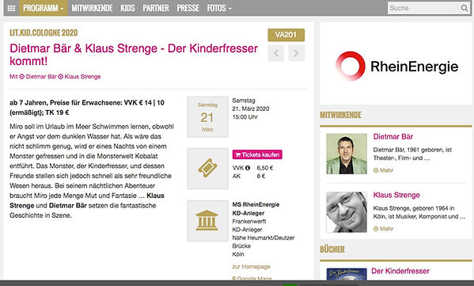Click the VVK price 6,50 €
The height and width of the screenshot is (286, 474).
click(x=265, y=168)
